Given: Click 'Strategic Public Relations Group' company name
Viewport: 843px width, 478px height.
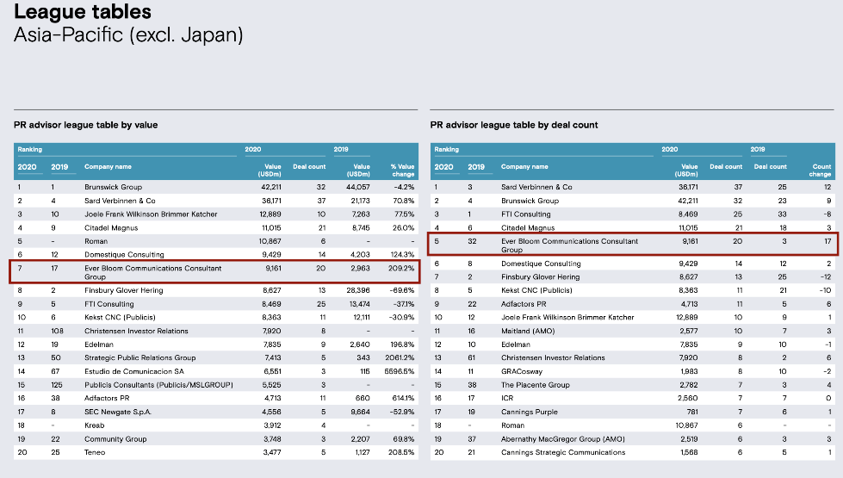Looking at the screenshot, I should 140,358.
